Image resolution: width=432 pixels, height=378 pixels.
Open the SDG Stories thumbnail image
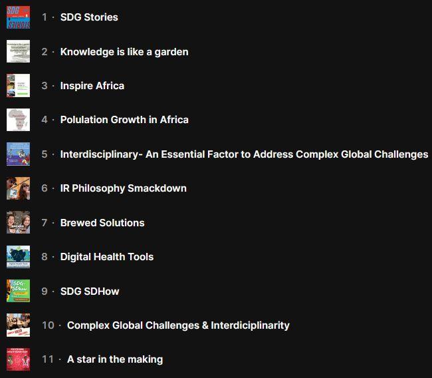click(18, 17)
